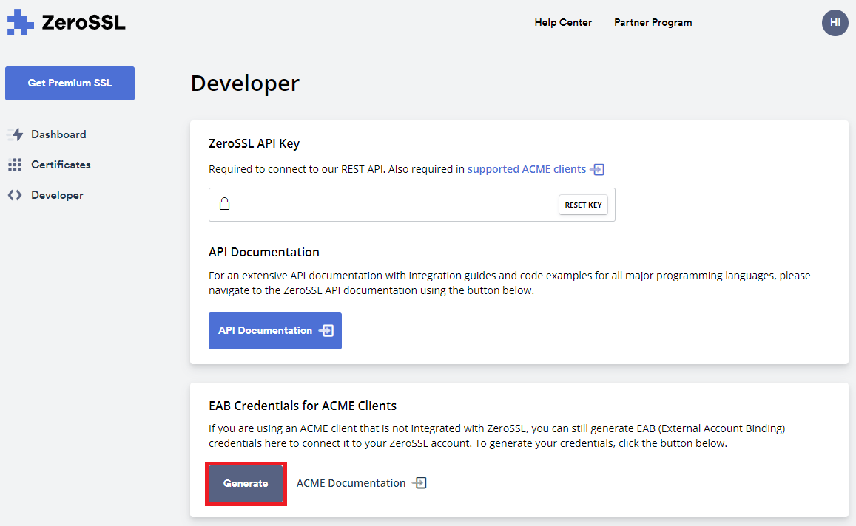Open the HI user avatar menu

click(835, 23)
